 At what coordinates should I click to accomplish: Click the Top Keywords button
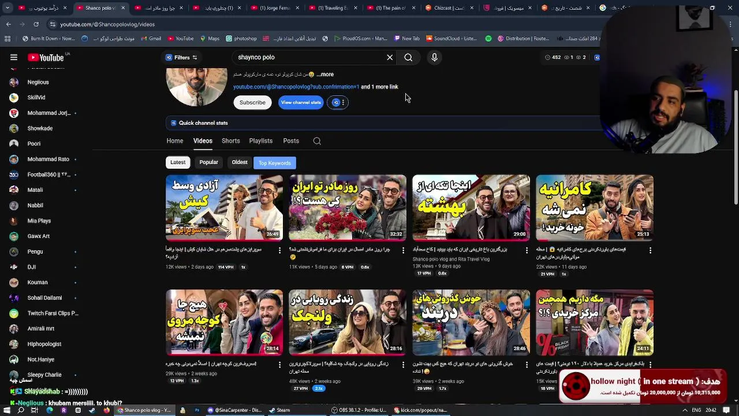(x=275, y=163)
